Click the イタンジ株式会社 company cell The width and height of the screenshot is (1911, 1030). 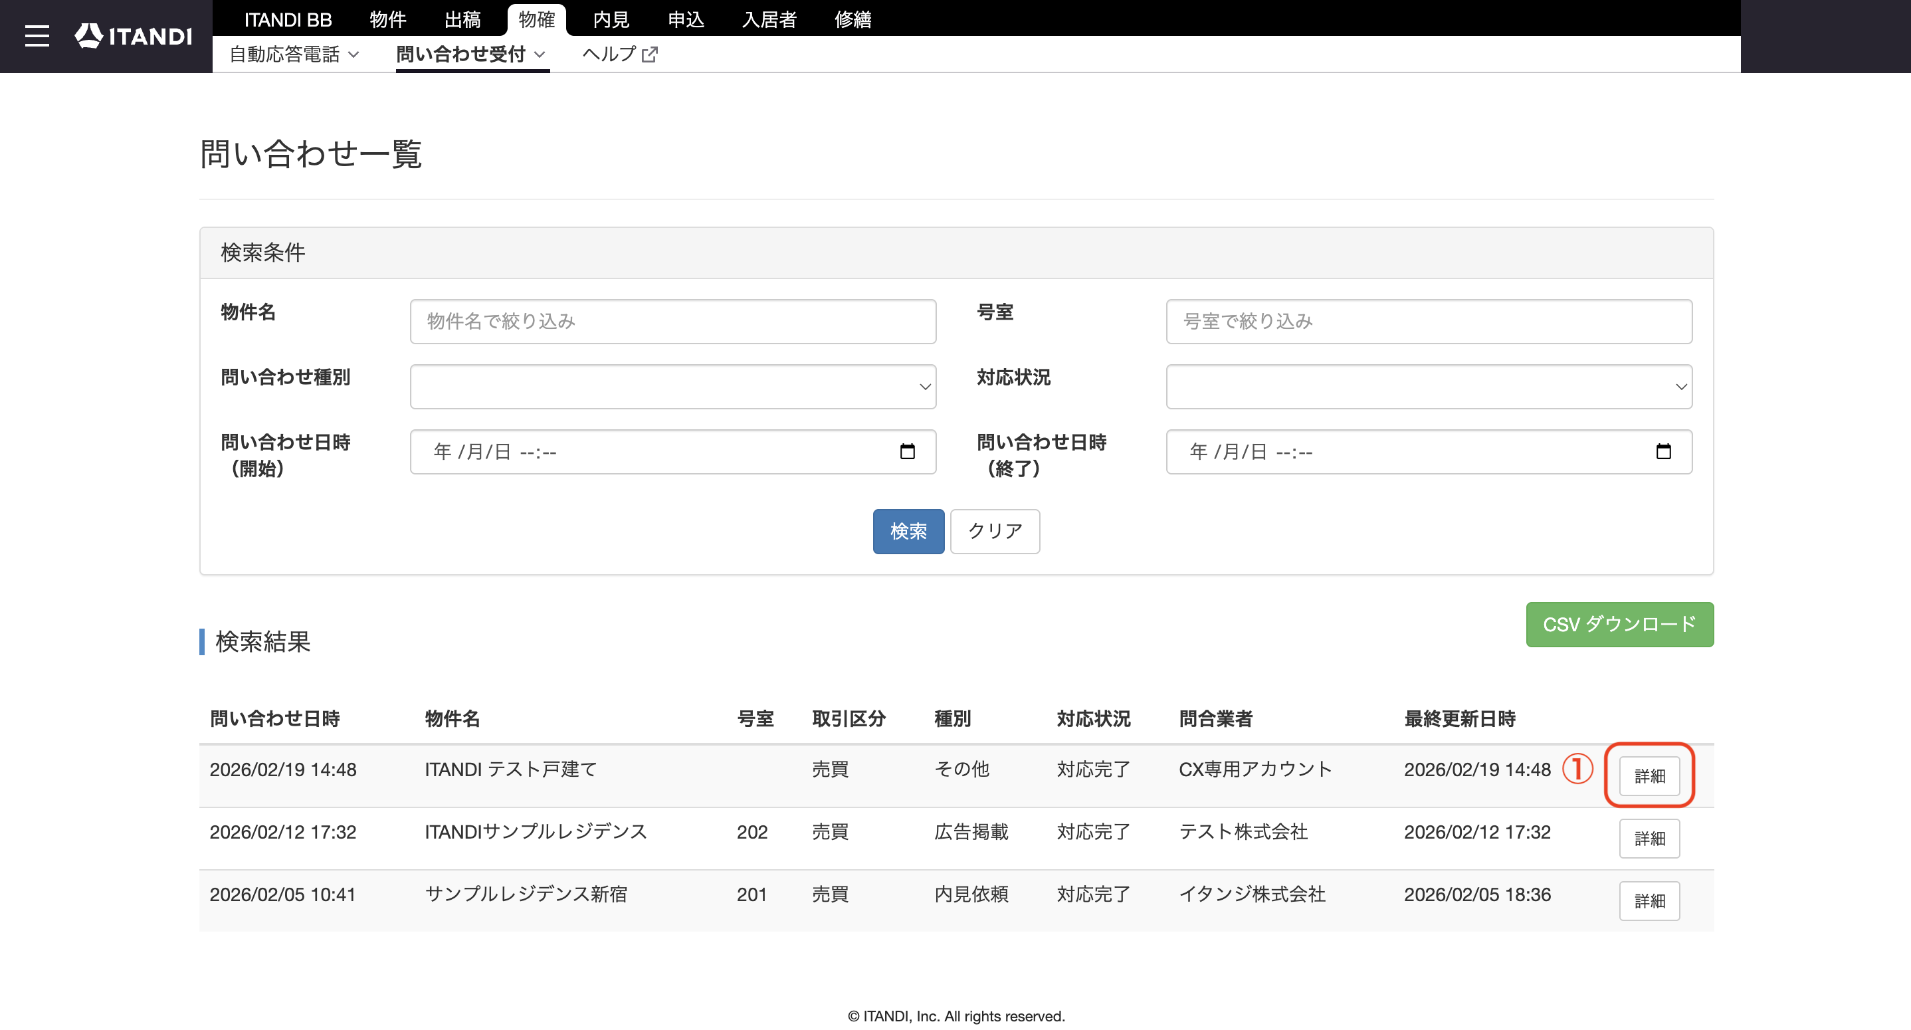click(x=1253, y=894)
